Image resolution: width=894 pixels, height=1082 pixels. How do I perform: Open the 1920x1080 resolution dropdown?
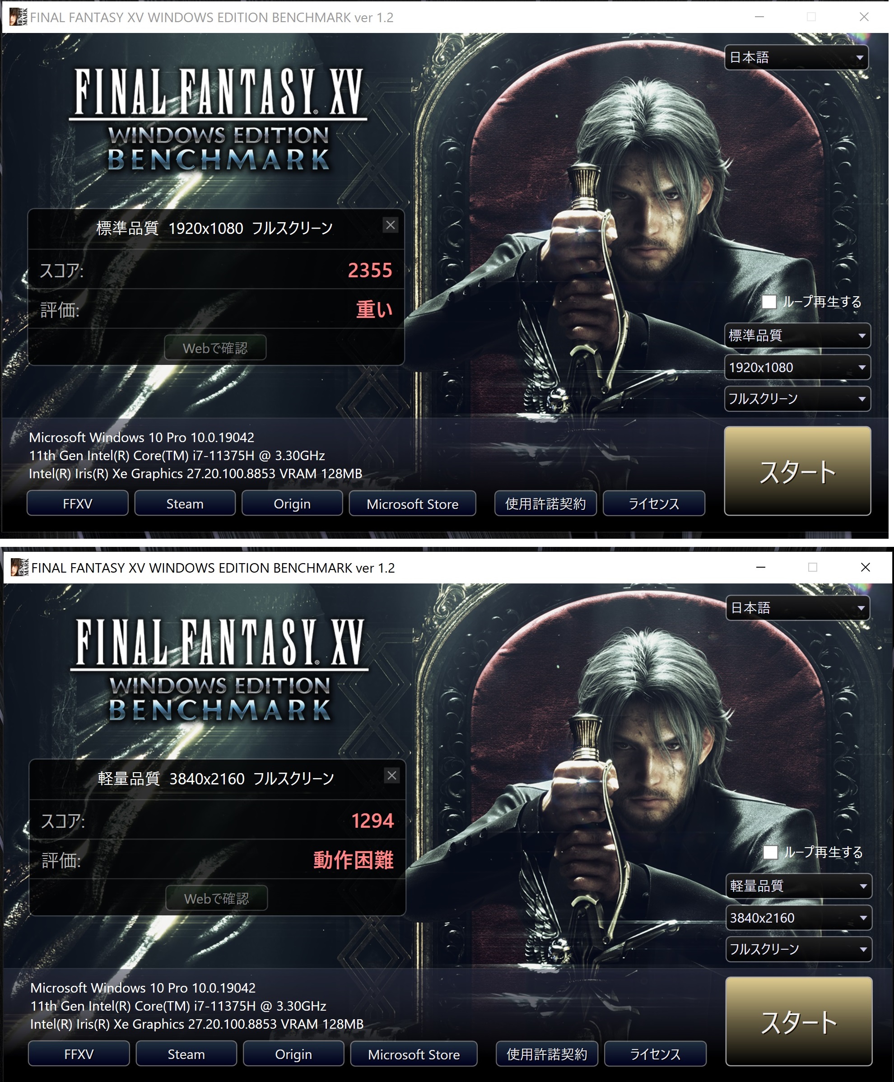(797, 367)
